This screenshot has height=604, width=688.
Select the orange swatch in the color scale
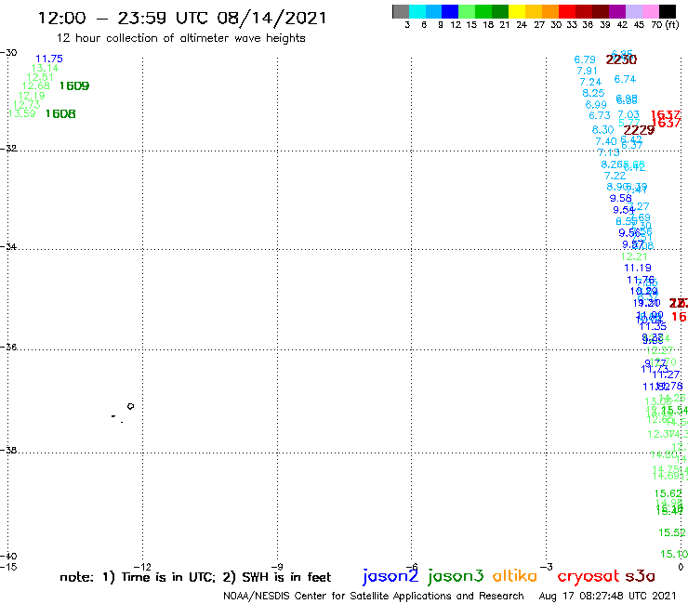[550, 11]
